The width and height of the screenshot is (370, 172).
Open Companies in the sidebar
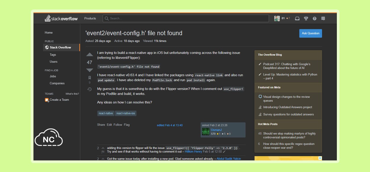click(57, 83)
